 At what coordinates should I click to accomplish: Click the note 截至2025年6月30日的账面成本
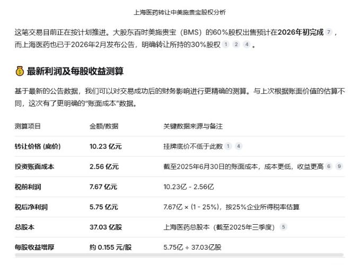[211, 166]
